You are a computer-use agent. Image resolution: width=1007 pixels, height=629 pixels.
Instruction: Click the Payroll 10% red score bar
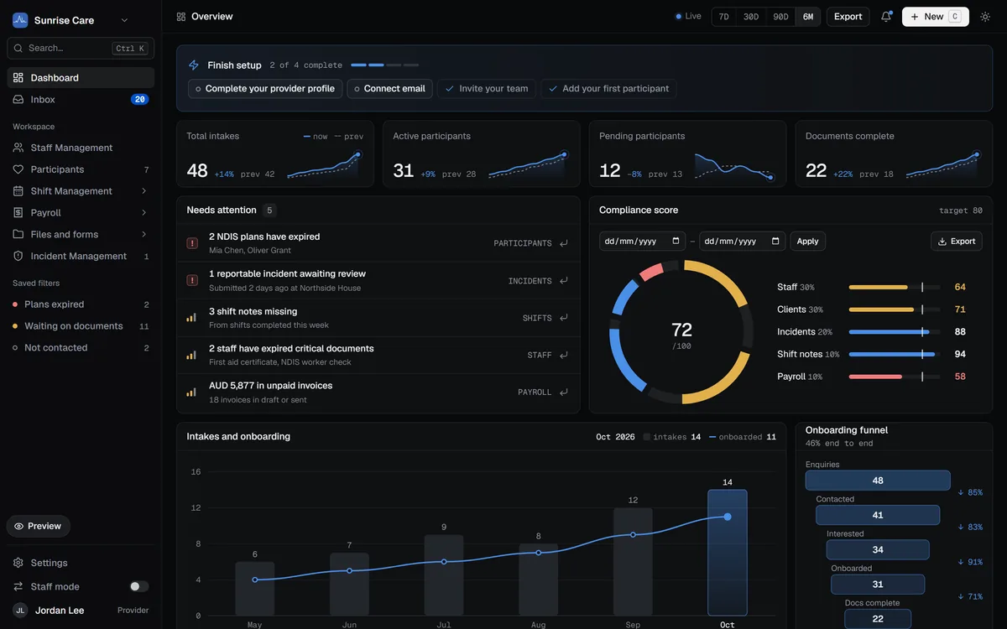click(895, 377)
